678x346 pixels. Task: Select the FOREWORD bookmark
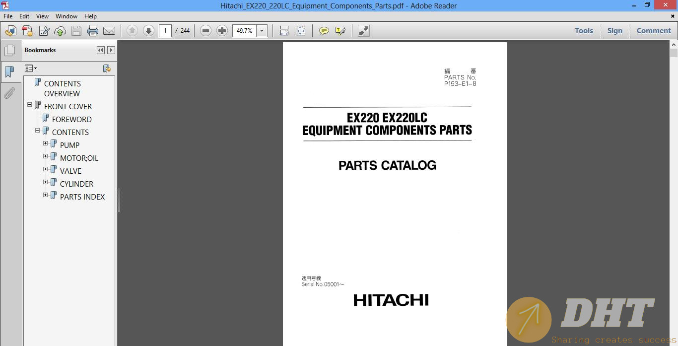72,119
